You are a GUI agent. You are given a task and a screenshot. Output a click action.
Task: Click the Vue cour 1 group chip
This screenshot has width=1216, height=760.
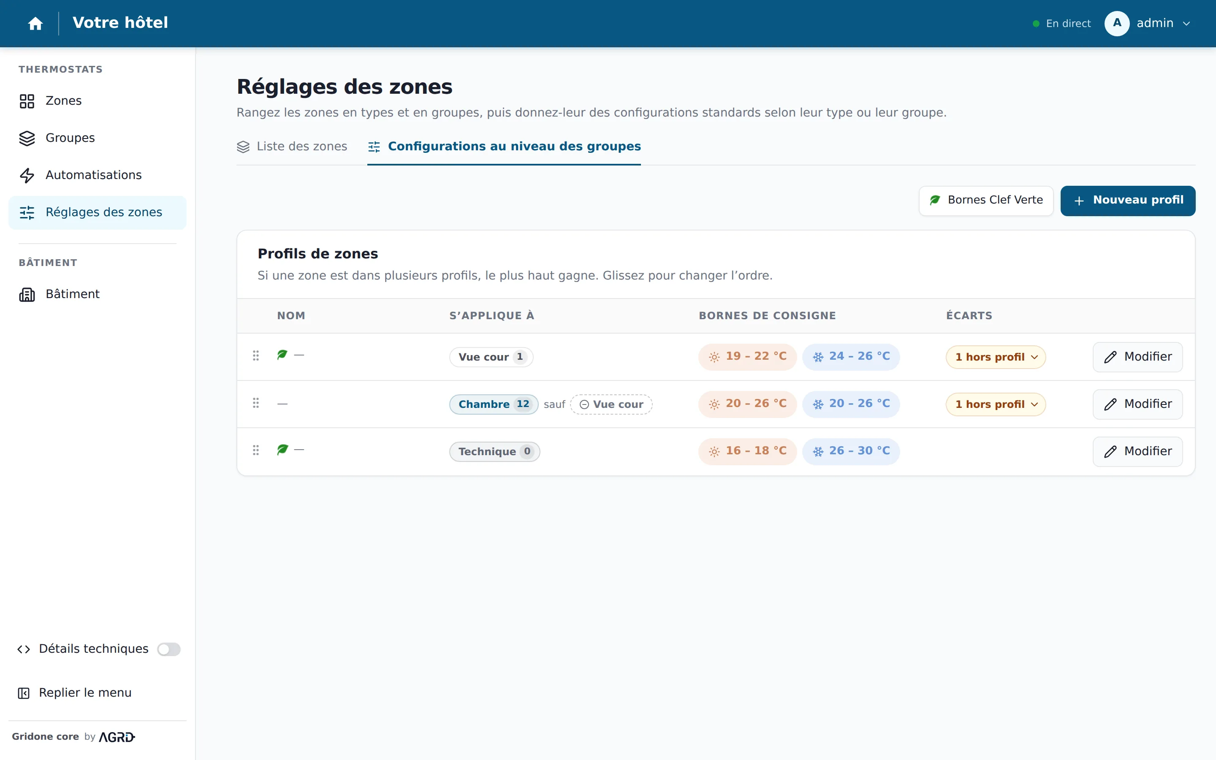[x=491, y=357]
